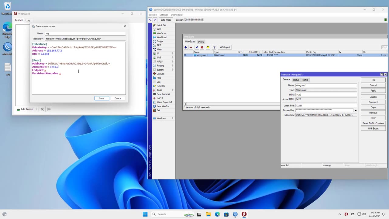The width and height of the screenshot is (389, 219).
Task: Click the Undo arrow in WinBox toolbar
Action: click(x=150, y=20)
